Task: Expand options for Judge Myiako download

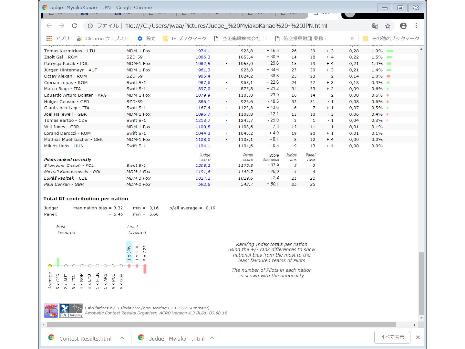Action: point(212,338)
